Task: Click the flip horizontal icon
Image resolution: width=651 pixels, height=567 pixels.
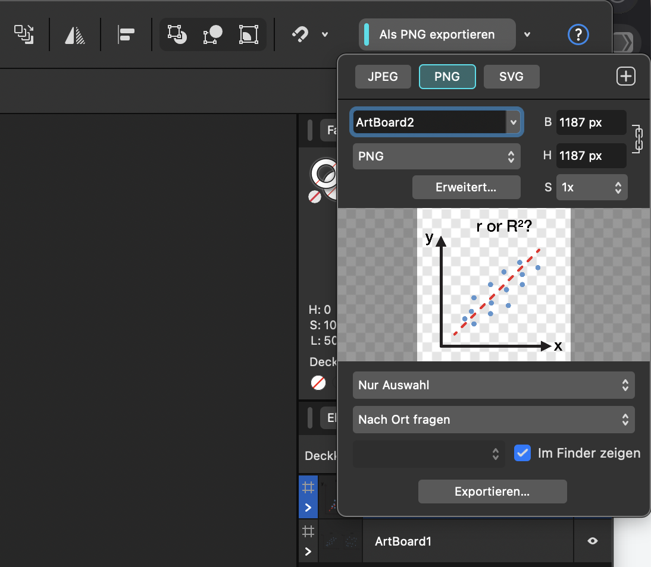Action: pos(75,34)
